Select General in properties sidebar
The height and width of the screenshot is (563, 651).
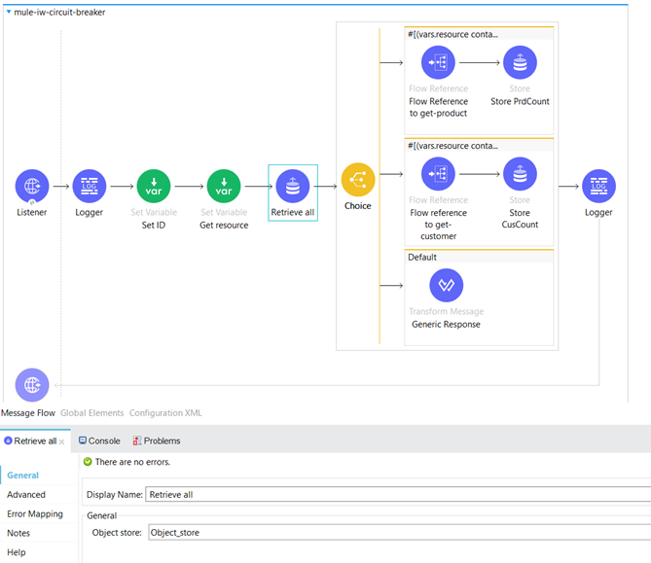[x=22, y=475]
